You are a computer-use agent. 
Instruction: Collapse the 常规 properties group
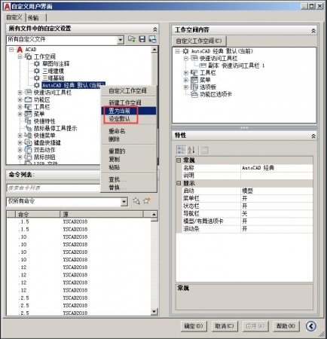click(179, 160)
